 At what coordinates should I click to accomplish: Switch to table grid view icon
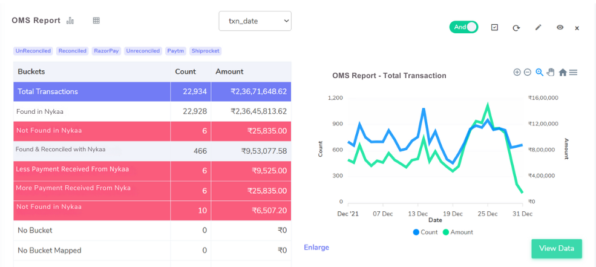coord(96,21)
